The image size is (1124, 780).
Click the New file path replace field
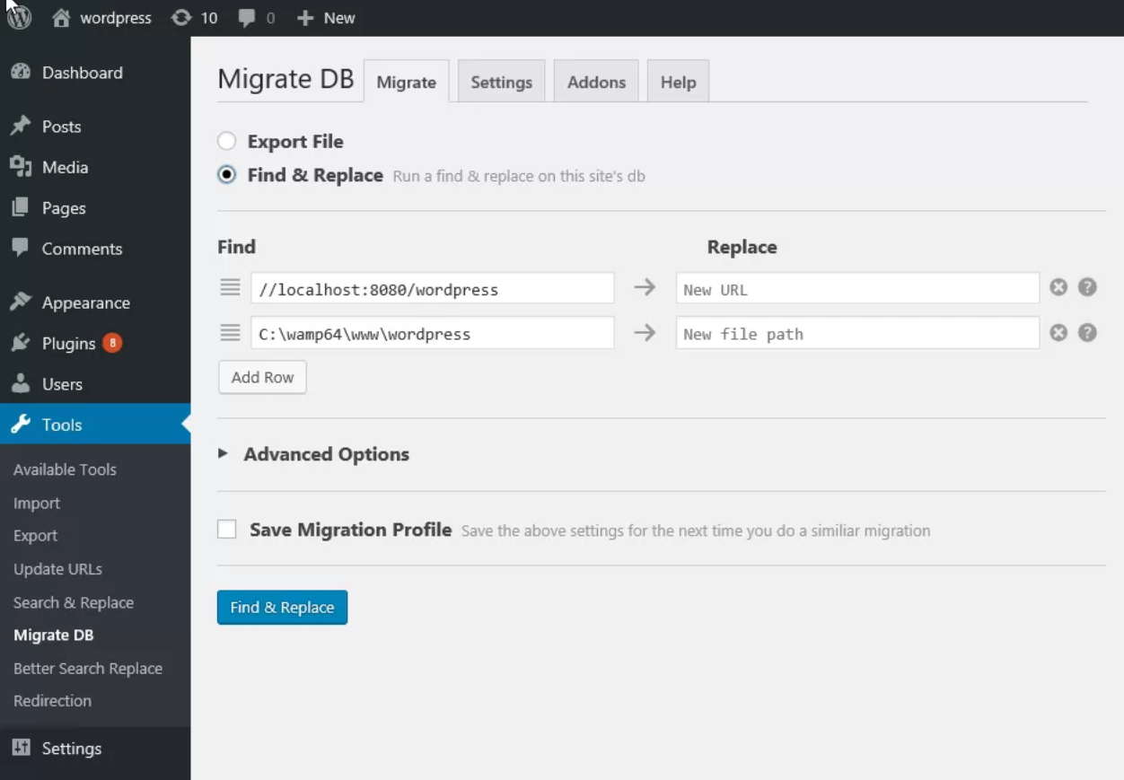pyautogui.click(x=857, y=333)
